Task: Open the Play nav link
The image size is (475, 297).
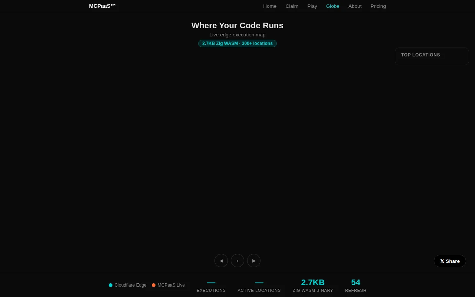Action: point(312,6)
